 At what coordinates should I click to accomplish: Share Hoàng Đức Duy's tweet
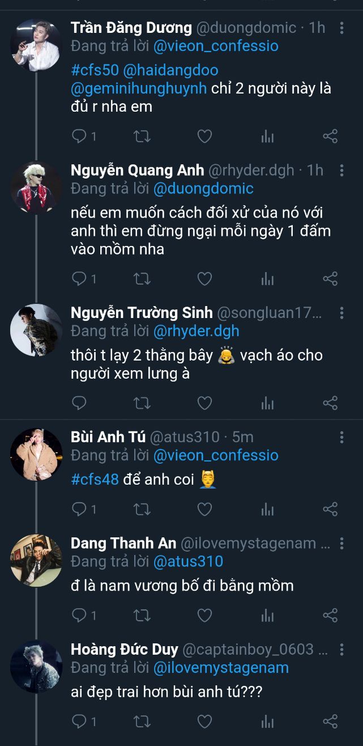pos(330,721)
